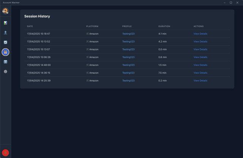Click Amazon cart icon in 14:25:39 row
Image resolution: width=243 pixels, height=158 pixels.
tap(87, 81)
